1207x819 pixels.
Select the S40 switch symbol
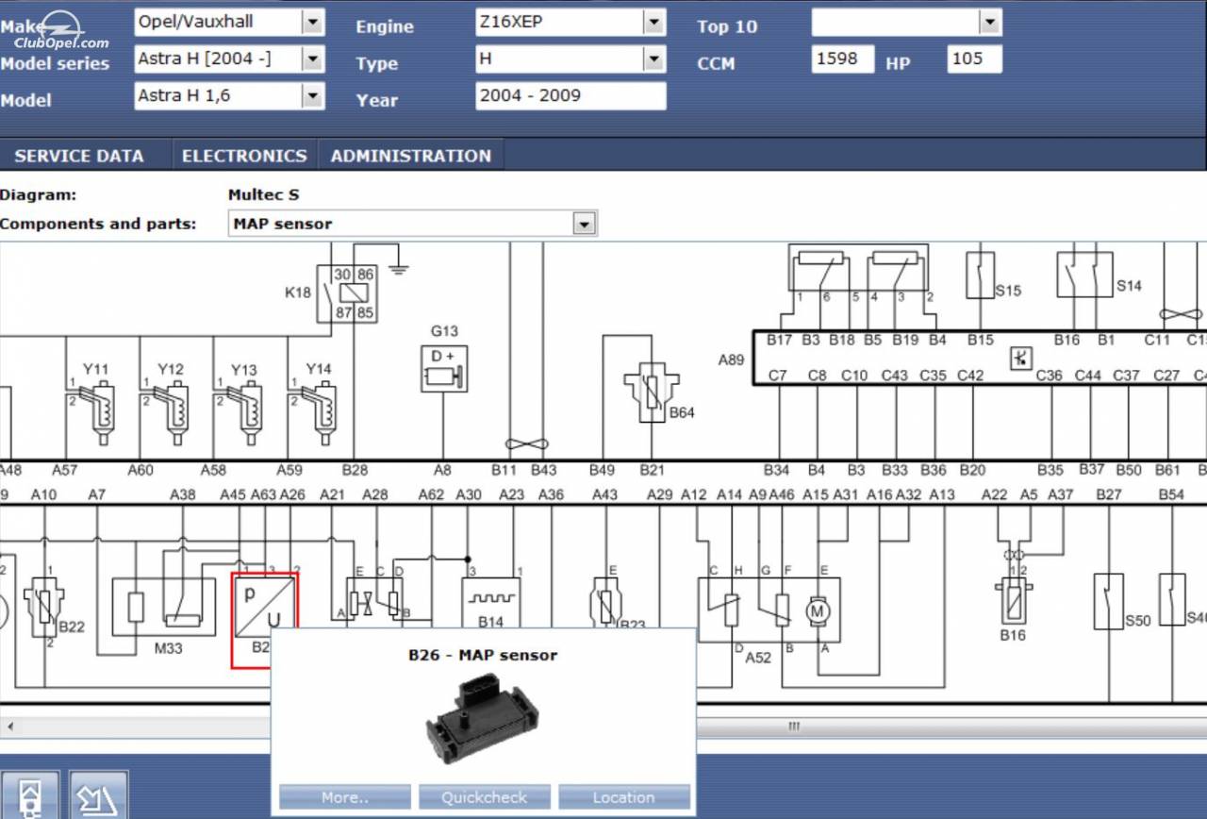click(1171, 599)
